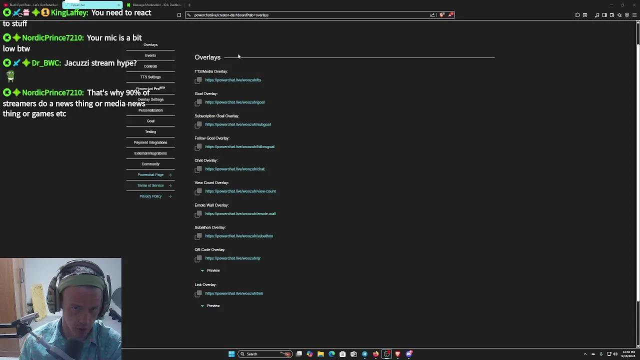The height and width of the screenshot is (360, 640).
Task: Click the taskbar clock and date
Action: [628, 354]
